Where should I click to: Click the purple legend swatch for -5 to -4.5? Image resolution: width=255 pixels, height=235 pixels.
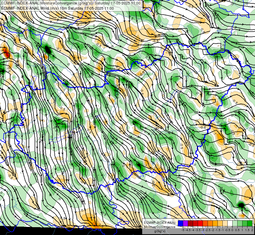pyautogui.click(x=185, y=223)
